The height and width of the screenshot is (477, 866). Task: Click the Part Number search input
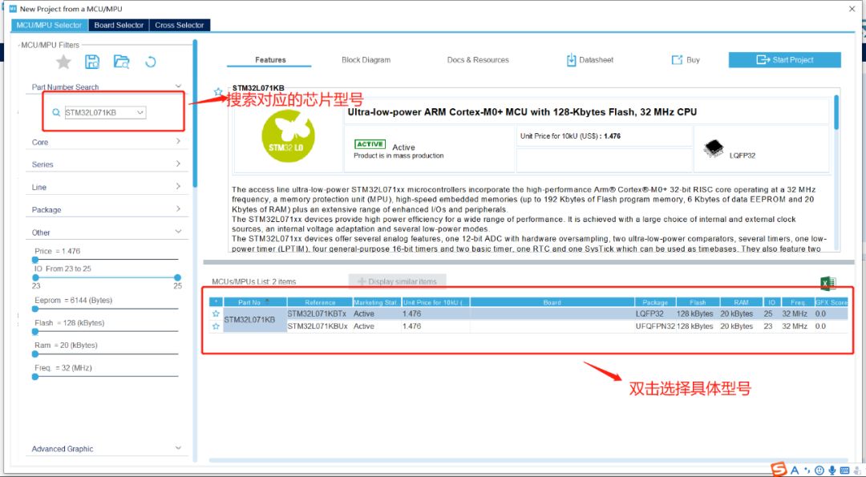100,112
